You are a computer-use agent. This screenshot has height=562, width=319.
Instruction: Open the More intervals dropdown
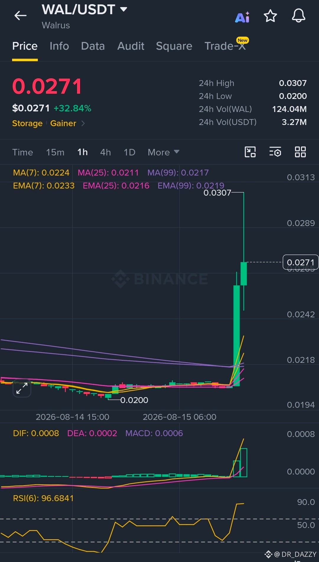tap(163, 152)
